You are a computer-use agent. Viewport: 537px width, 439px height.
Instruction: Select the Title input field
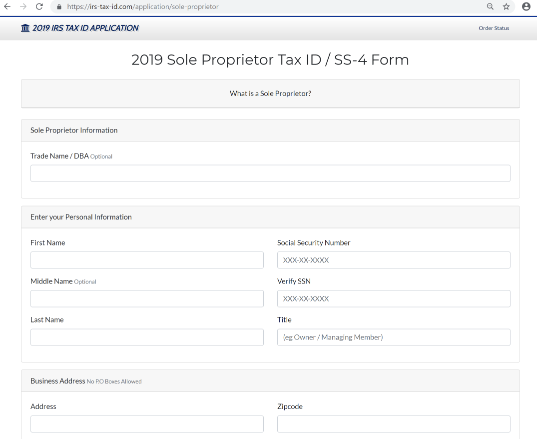click(x=394, y=337)
